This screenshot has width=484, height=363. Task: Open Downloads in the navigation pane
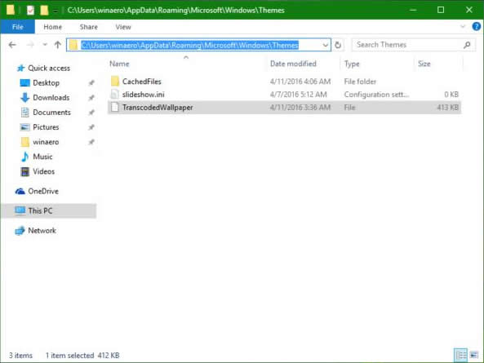tap(51, 98)
